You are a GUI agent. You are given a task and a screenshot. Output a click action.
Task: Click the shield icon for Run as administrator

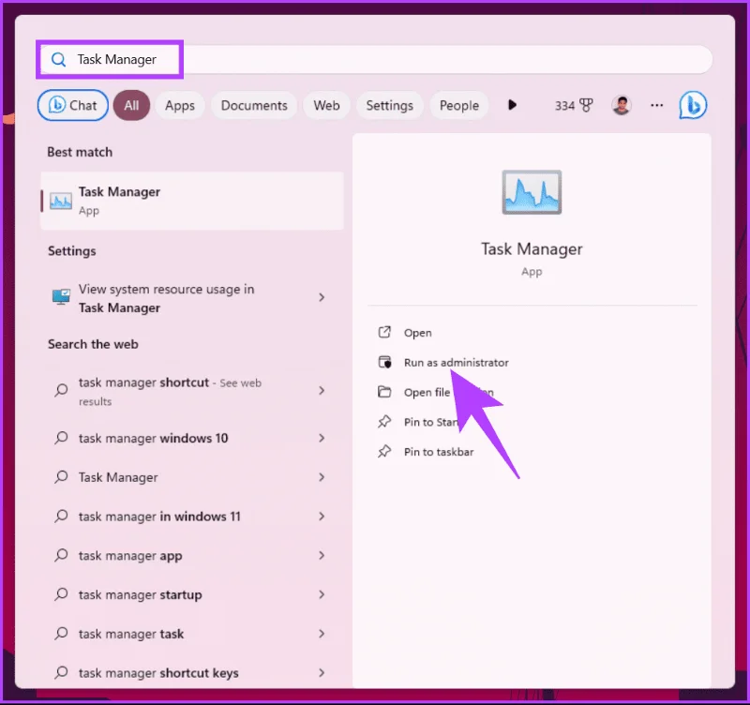coord(384,362)
